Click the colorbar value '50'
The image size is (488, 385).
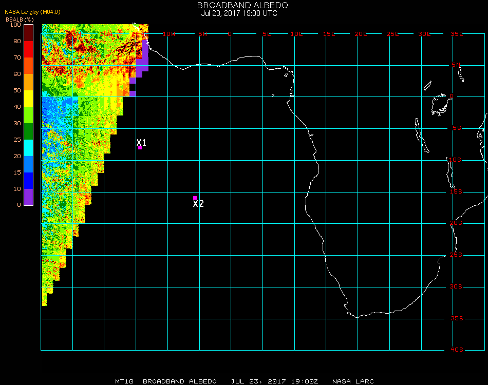(x=17, y=90)
